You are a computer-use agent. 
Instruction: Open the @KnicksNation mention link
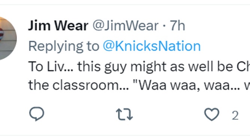pos(152,46)
